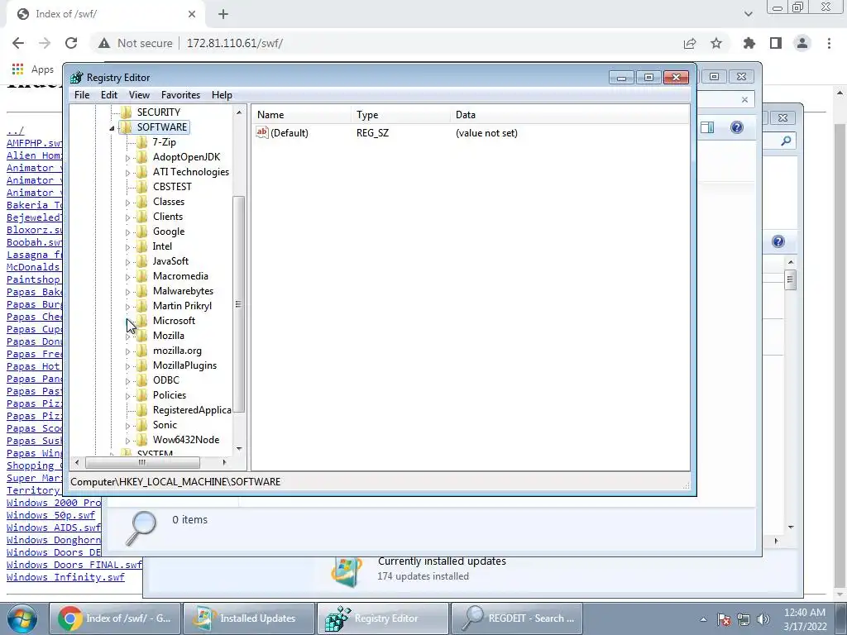Select the Microsoft registry key
This screenshot has width=847, height=635.
(174, 321)
